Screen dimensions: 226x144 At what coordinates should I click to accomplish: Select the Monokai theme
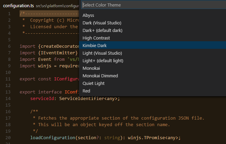pos(91,68)
